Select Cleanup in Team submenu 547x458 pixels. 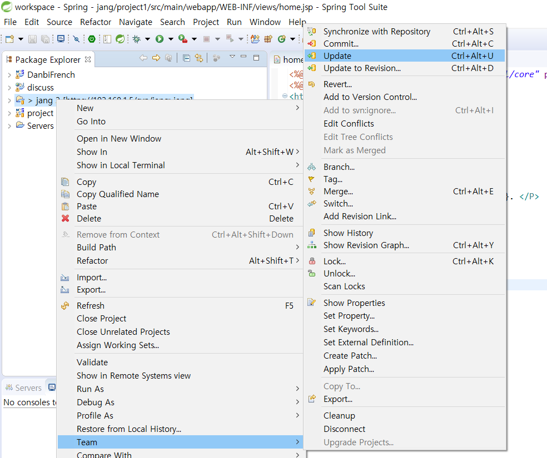[x=405, y=415]
